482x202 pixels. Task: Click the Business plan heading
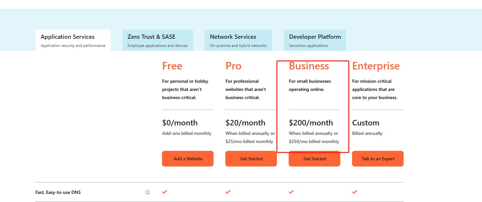(309, 66)
